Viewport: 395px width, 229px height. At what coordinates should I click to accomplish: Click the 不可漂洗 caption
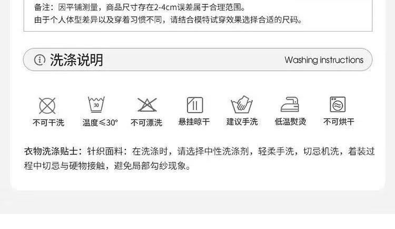click(x=146, y=123)
